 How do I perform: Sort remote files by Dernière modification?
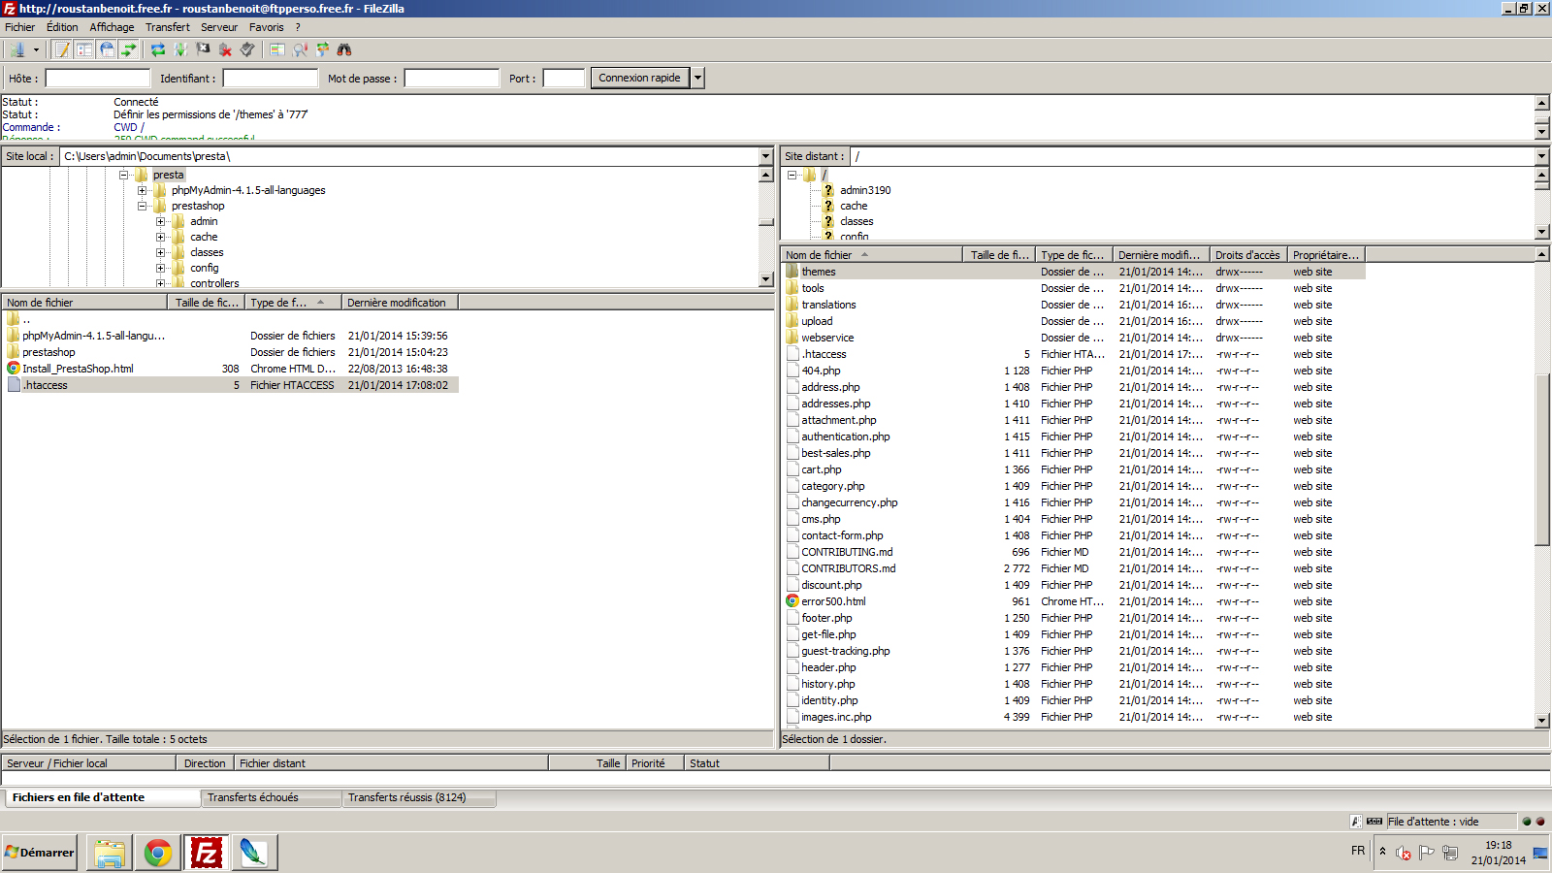tap(1161, 255)
